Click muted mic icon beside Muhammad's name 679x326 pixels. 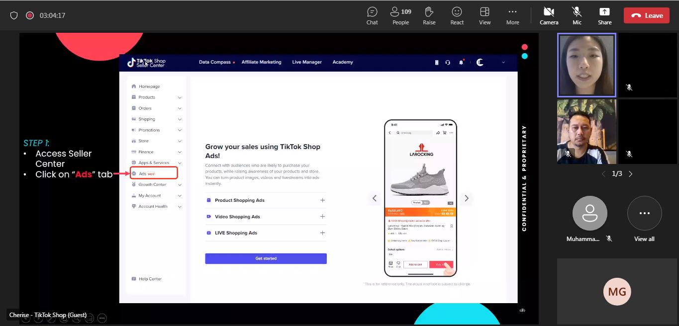tap(609, 239)
